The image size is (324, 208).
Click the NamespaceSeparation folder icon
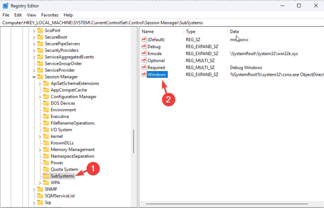click(x=46, y=156)
